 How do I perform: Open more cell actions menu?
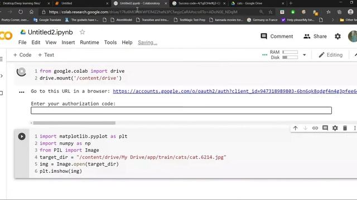point(355,128)
